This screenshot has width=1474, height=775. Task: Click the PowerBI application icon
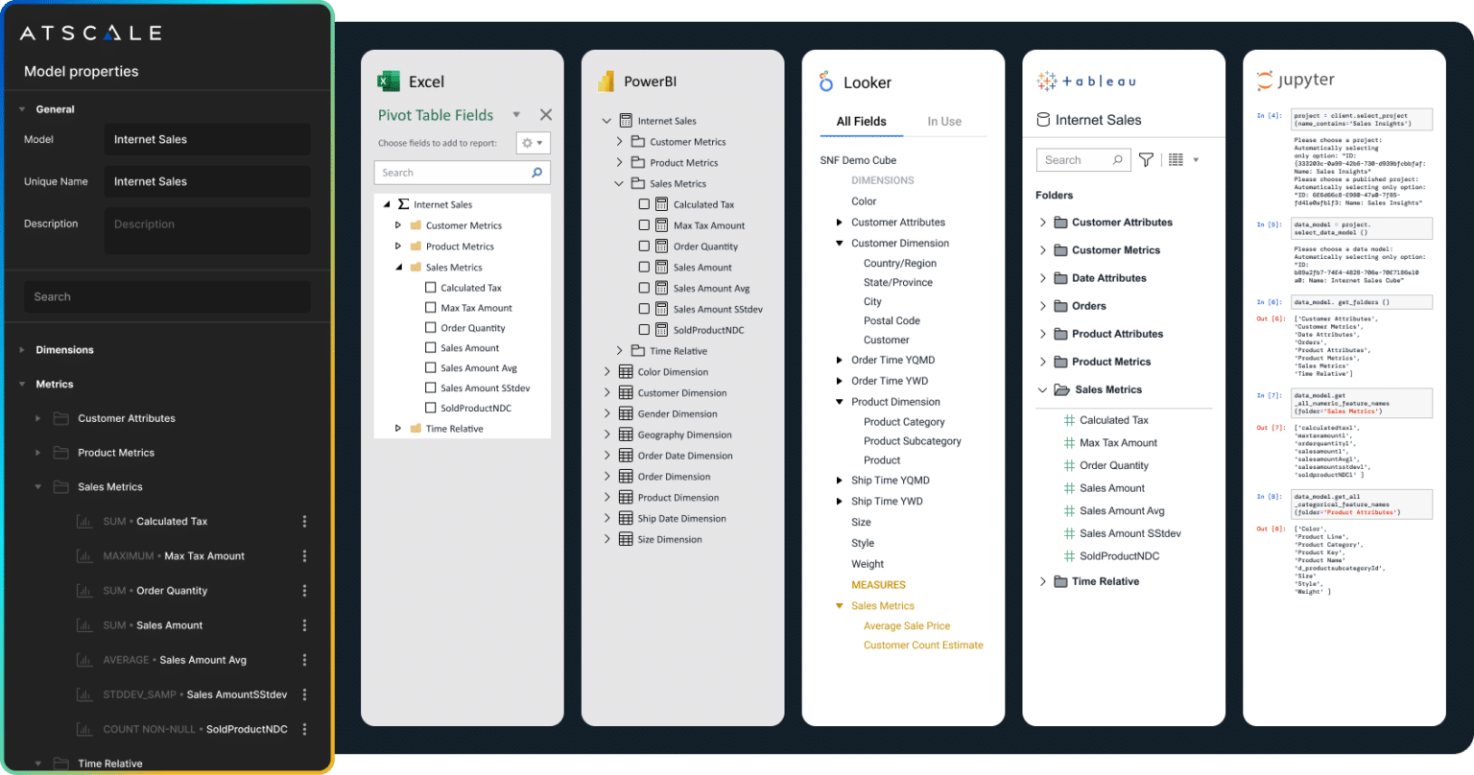[607, 82]
